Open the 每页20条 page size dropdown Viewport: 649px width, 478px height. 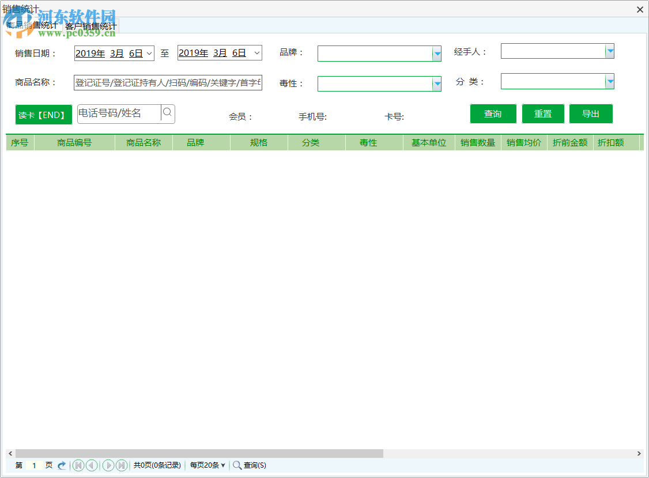tap(207, 465)
